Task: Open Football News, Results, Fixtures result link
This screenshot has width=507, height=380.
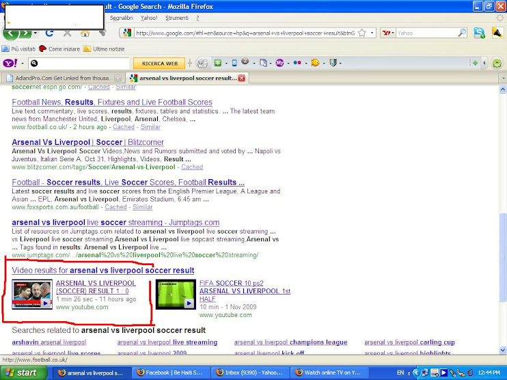Action: (x=112, y=103)
